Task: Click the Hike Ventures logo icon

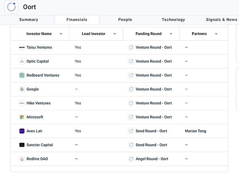Action: 22,103
